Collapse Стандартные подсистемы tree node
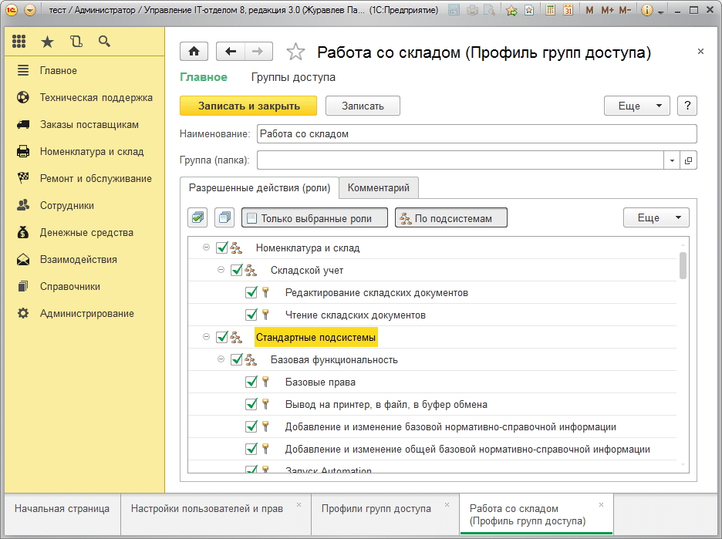Image resolution: width=722 pixels, height=539 pixels. tap(206, 338)
